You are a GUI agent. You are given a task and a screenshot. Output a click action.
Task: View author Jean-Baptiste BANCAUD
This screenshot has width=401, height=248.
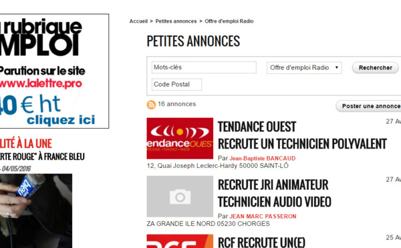[263, 158]
